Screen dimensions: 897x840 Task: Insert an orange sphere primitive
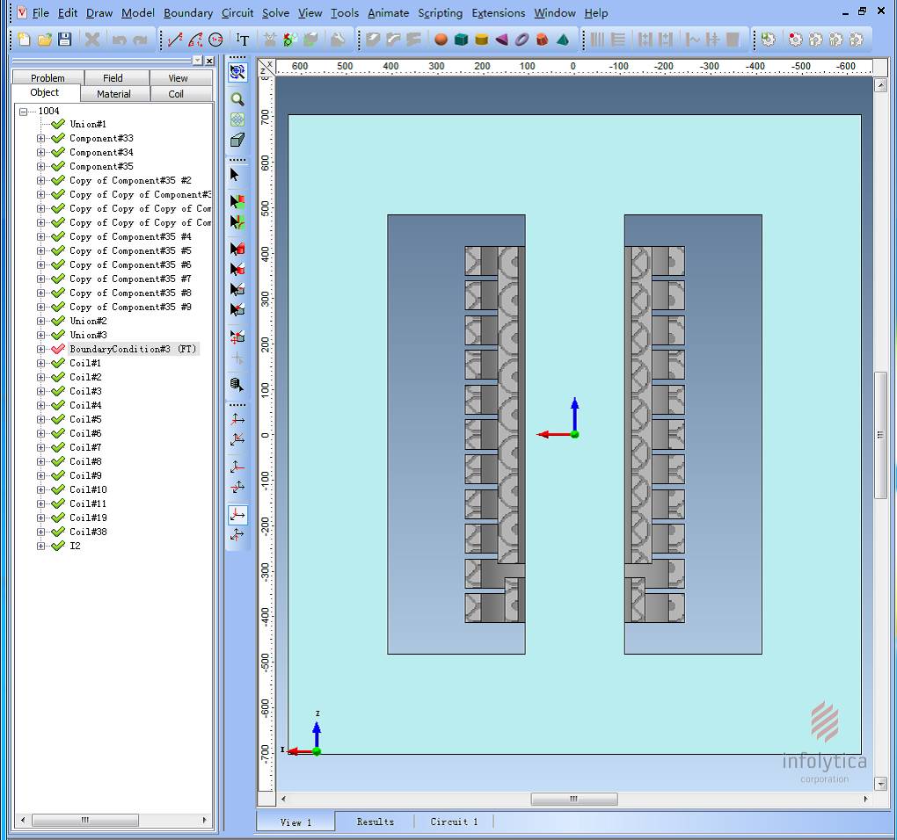click(x=441, y=40)
